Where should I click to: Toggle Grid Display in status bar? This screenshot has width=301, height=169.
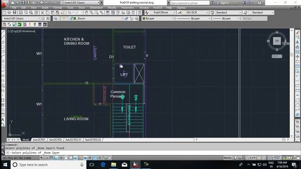51,158
